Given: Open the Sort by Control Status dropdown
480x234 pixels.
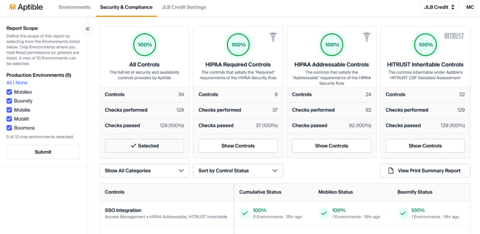Looking at the screenshot, I should pyautogui.click(x=238, y=171).
